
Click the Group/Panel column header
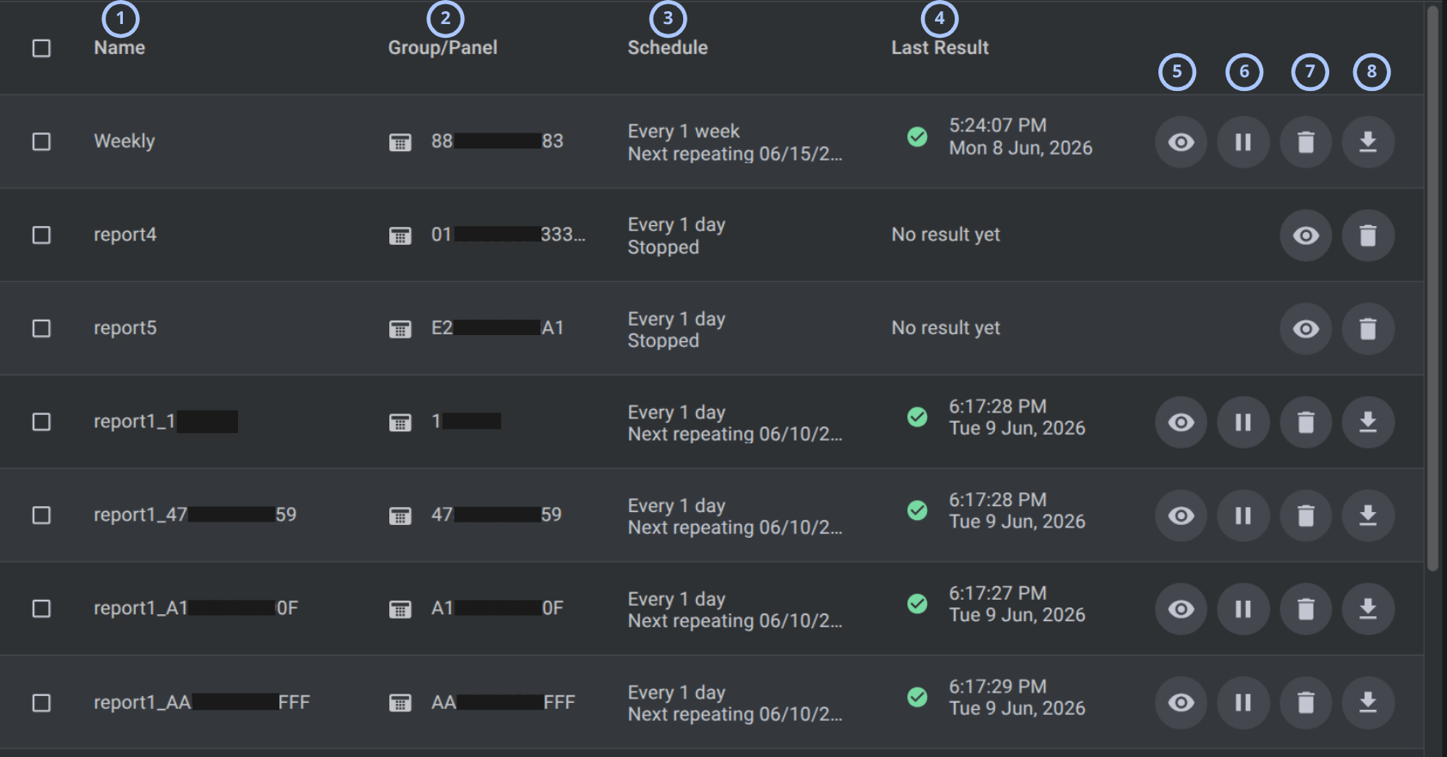pos(443,48)
